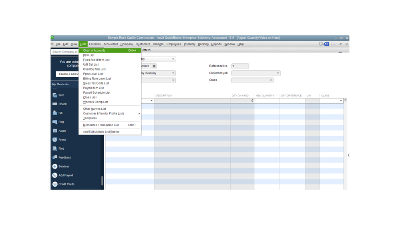This screenshot has height=225, width=400.
Task: Open the adjustment type dropdown arrow
Action: pos(173,59)
